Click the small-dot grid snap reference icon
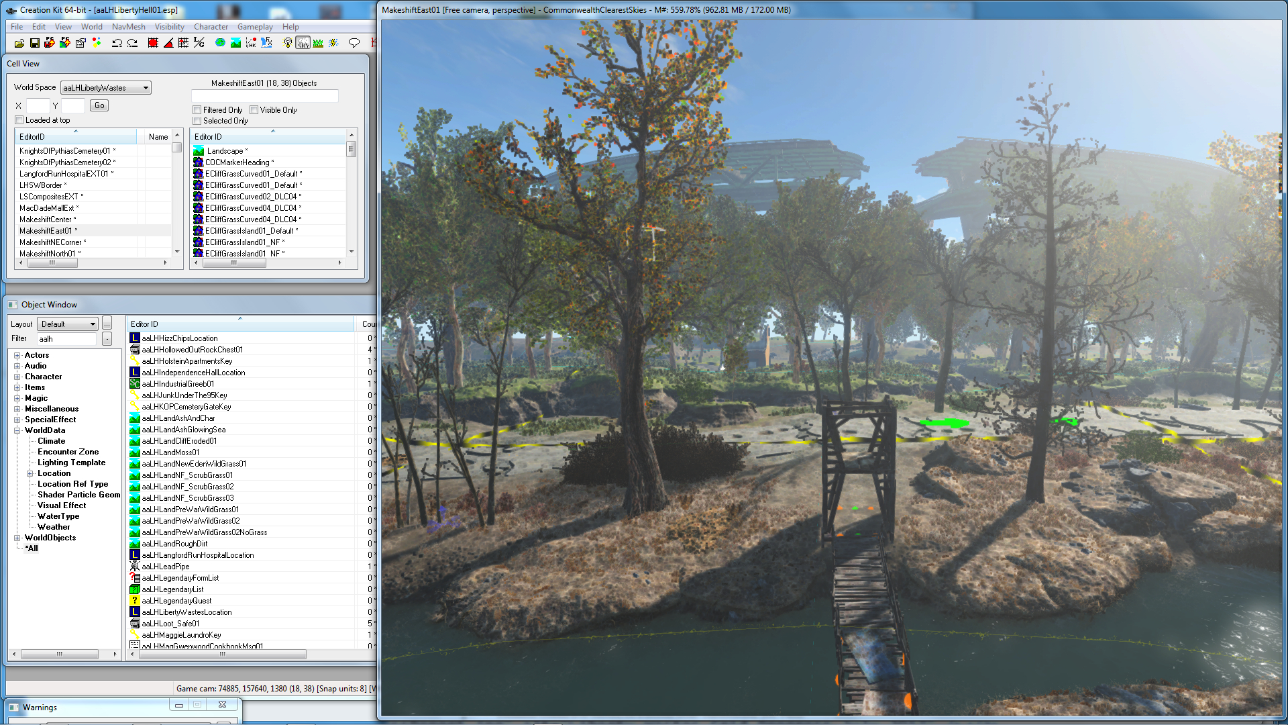The height and width of the screenshot is (725, 1288). point(183,43)
